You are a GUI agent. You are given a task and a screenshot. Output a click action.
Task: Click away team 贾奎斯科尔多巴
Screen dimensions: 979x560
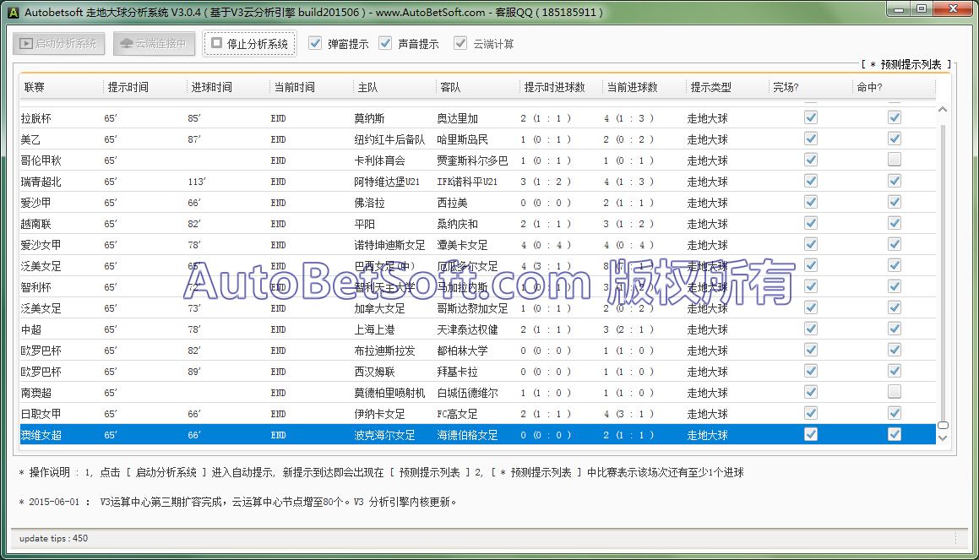[x=473, y=160]
